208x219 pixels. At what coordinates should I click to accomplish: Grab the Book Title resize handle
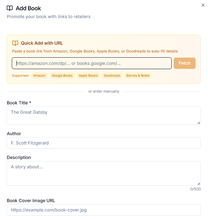coord(199,122)
